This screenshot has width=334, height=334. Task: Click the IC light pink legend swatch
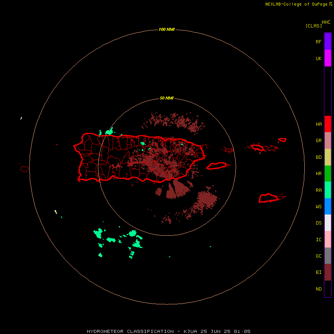(x=328, y=239)
